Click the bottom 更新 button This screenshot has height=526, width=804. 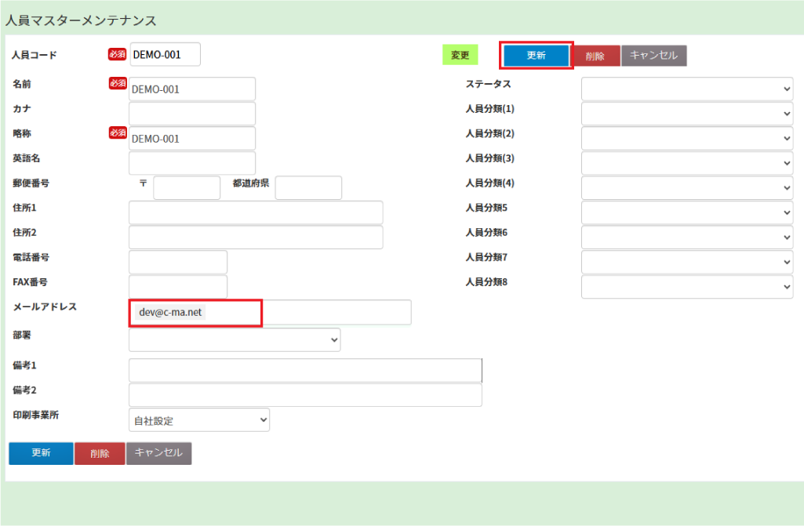[41, 453]
